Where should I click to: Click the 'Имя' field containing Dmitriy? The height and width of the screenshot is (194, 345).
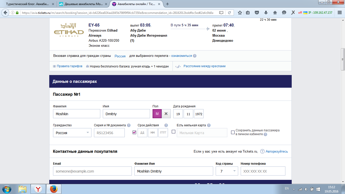point(126,114)
